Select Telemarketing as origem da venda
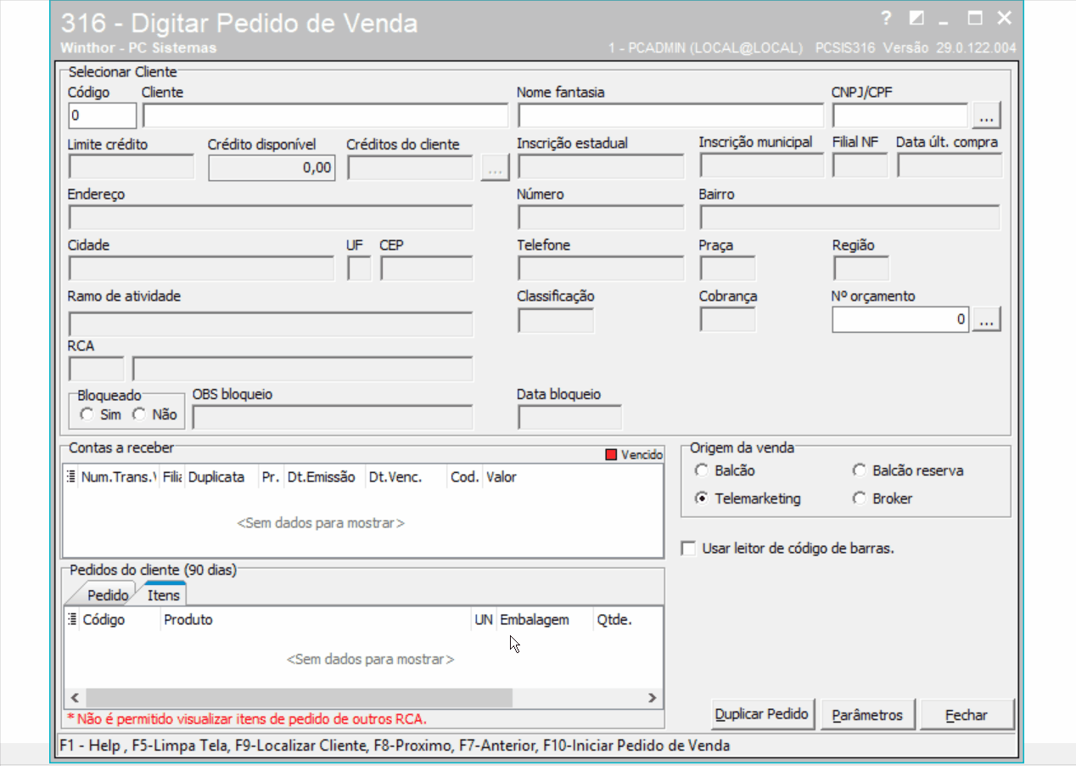Screen dimensions: 1076x766 click(x=701, y=498)
